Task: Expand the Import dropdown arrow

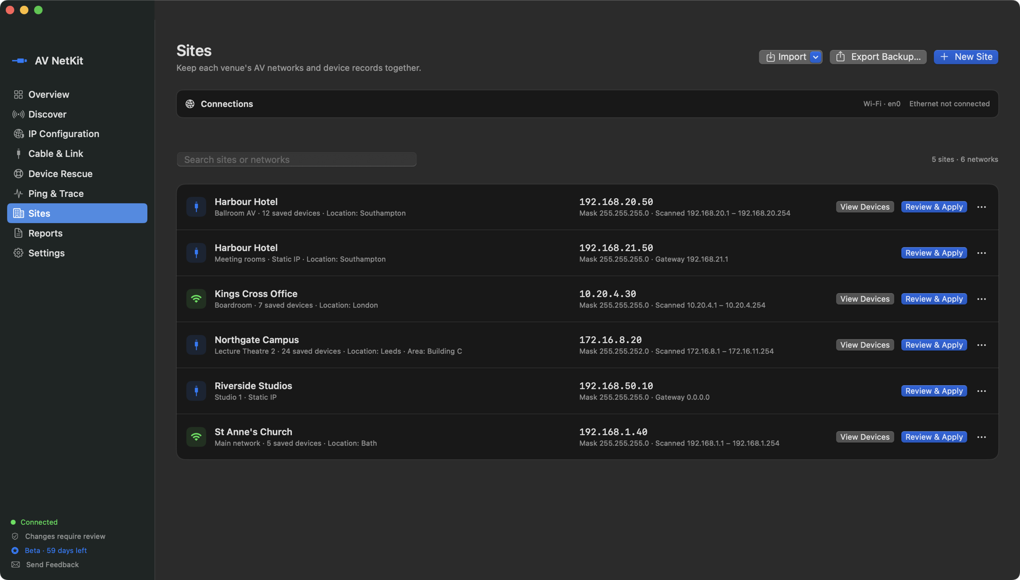Action: (x=815, y=57)
